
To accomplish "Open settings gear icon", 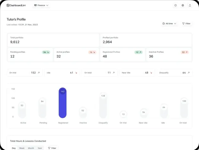I will [183, 5].
